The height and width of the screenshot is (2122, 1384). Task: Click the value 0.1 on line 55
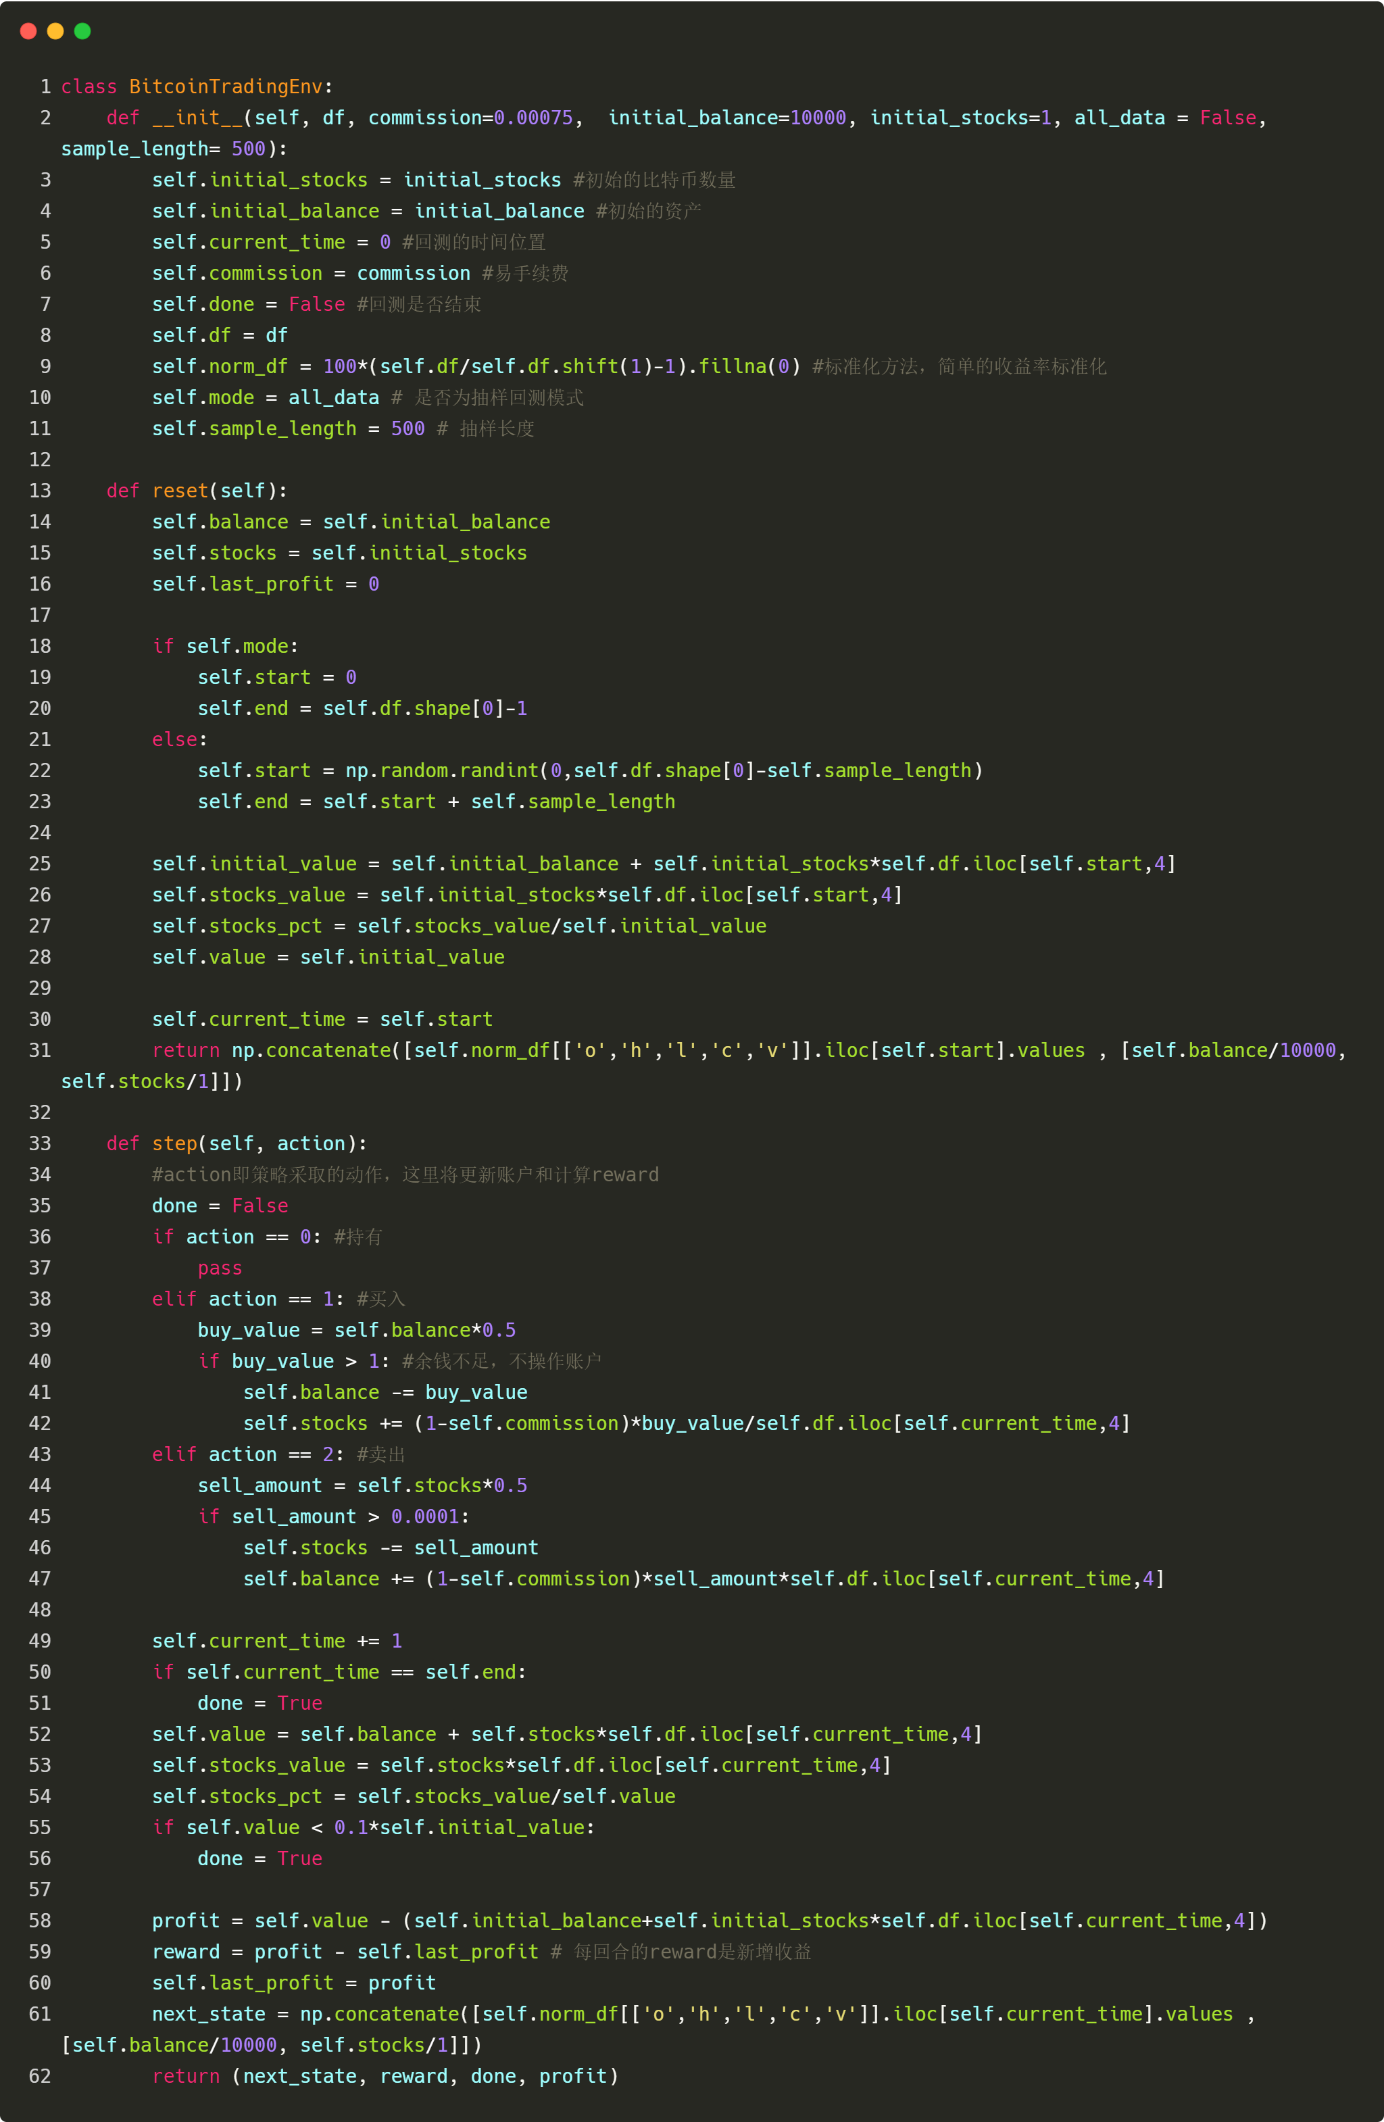[351, 1827]
